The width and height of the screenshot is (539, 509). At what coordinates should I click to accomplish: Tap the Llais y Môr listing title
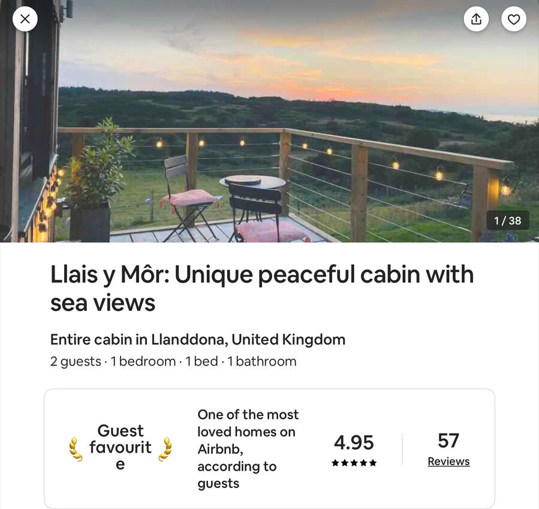(262, 288)
